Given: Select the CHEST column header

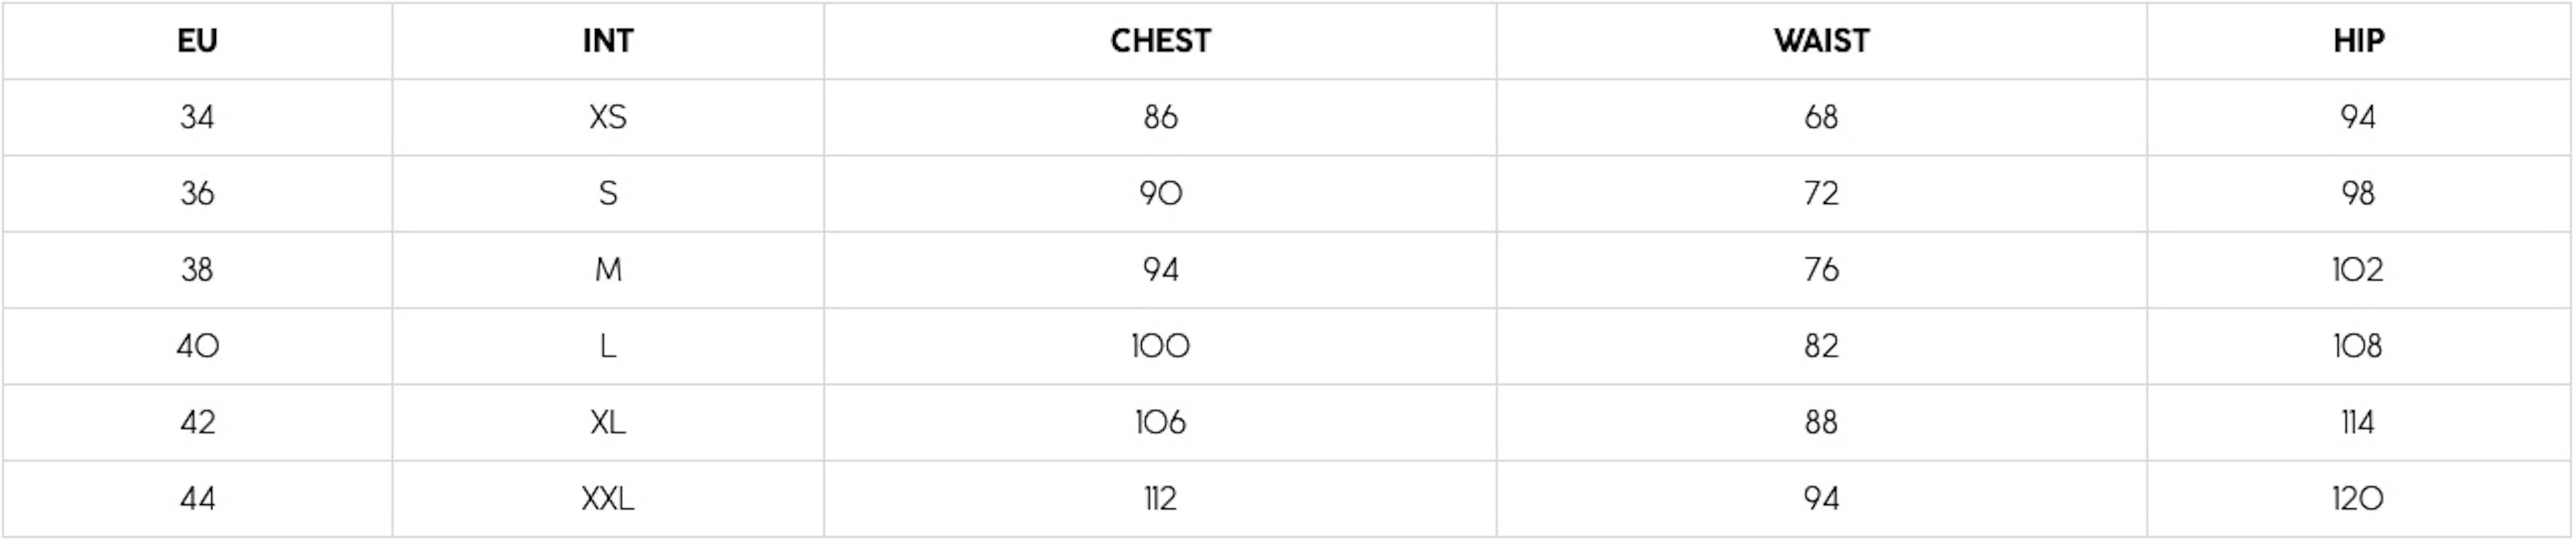Looking at the screenshot, I should (1160, 41).
